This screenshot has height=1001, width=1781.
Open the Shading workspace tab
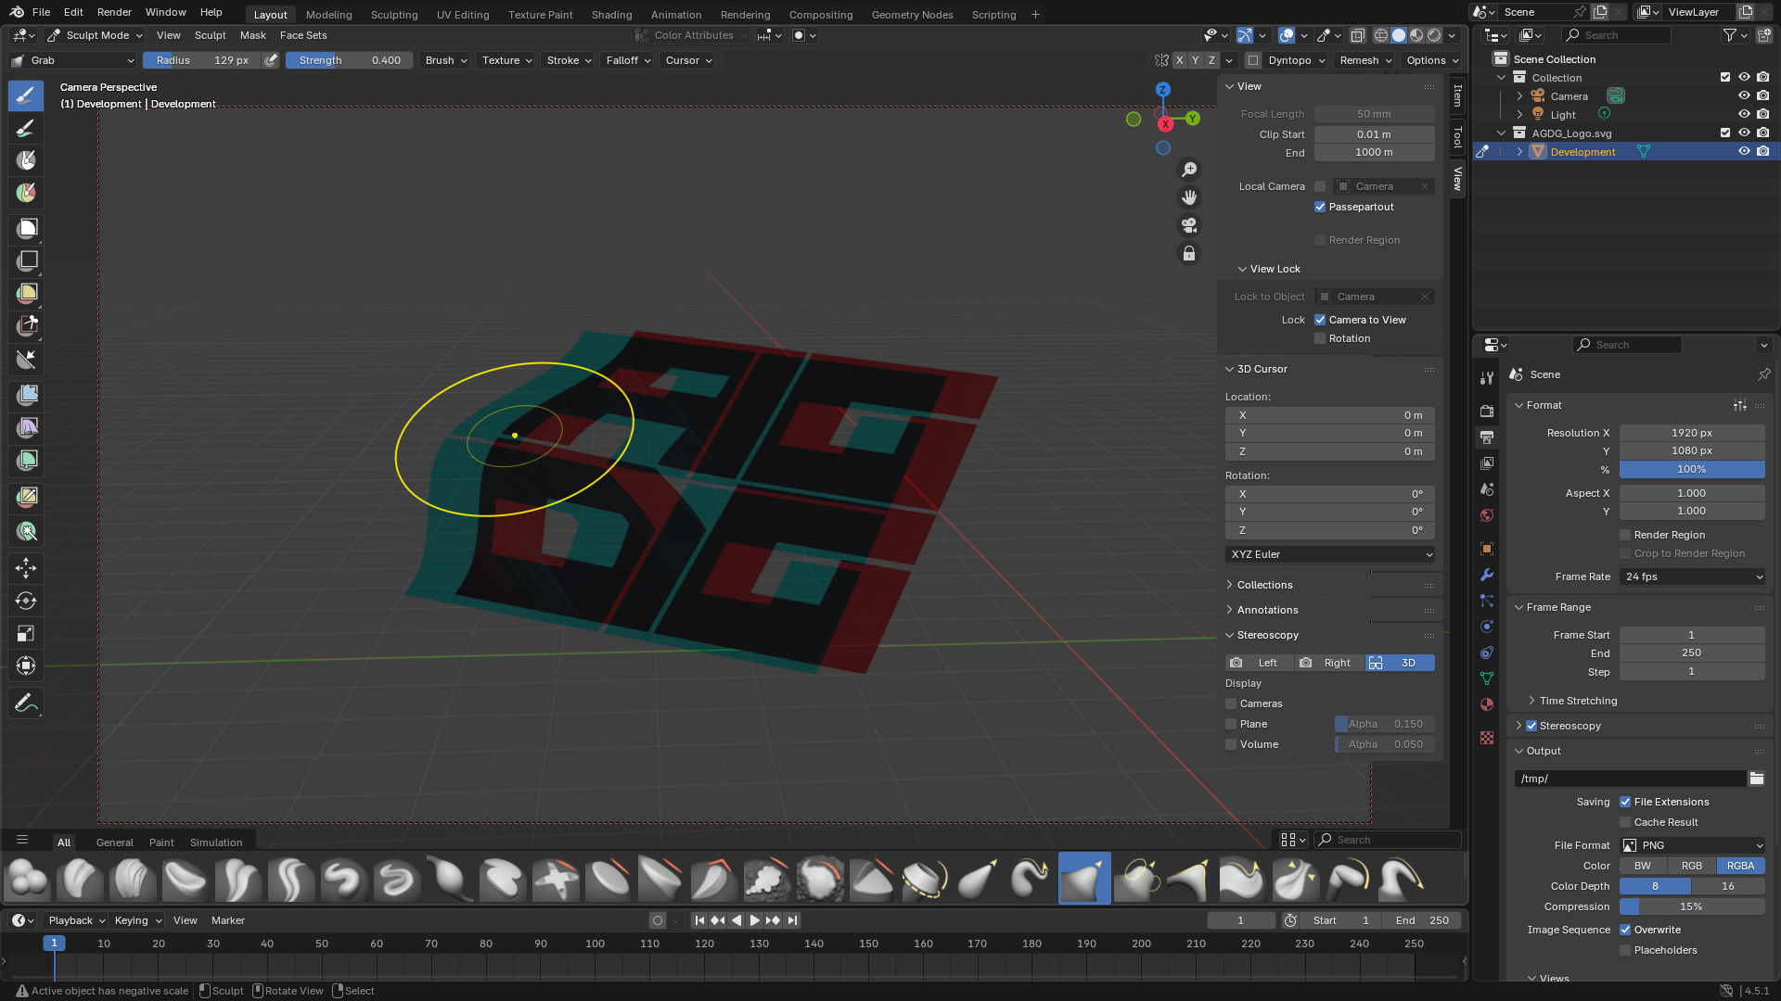611,15
